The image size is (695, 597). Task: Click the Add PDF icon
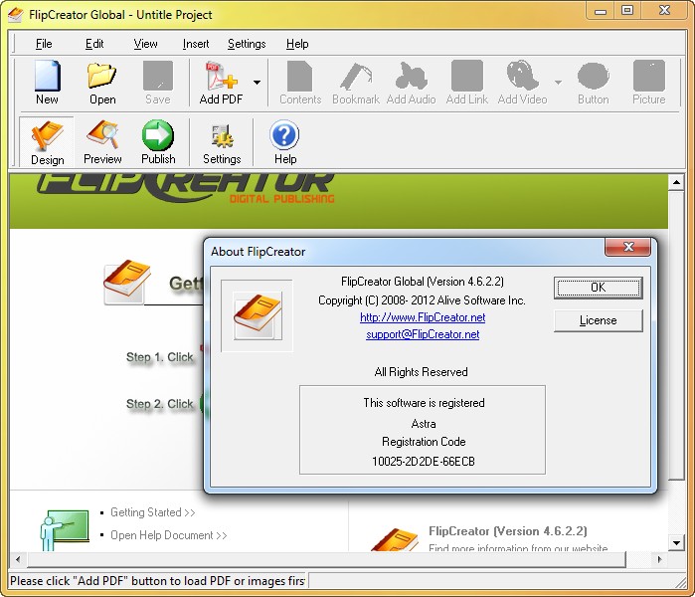pyautogui.click(x=221, y=83)
